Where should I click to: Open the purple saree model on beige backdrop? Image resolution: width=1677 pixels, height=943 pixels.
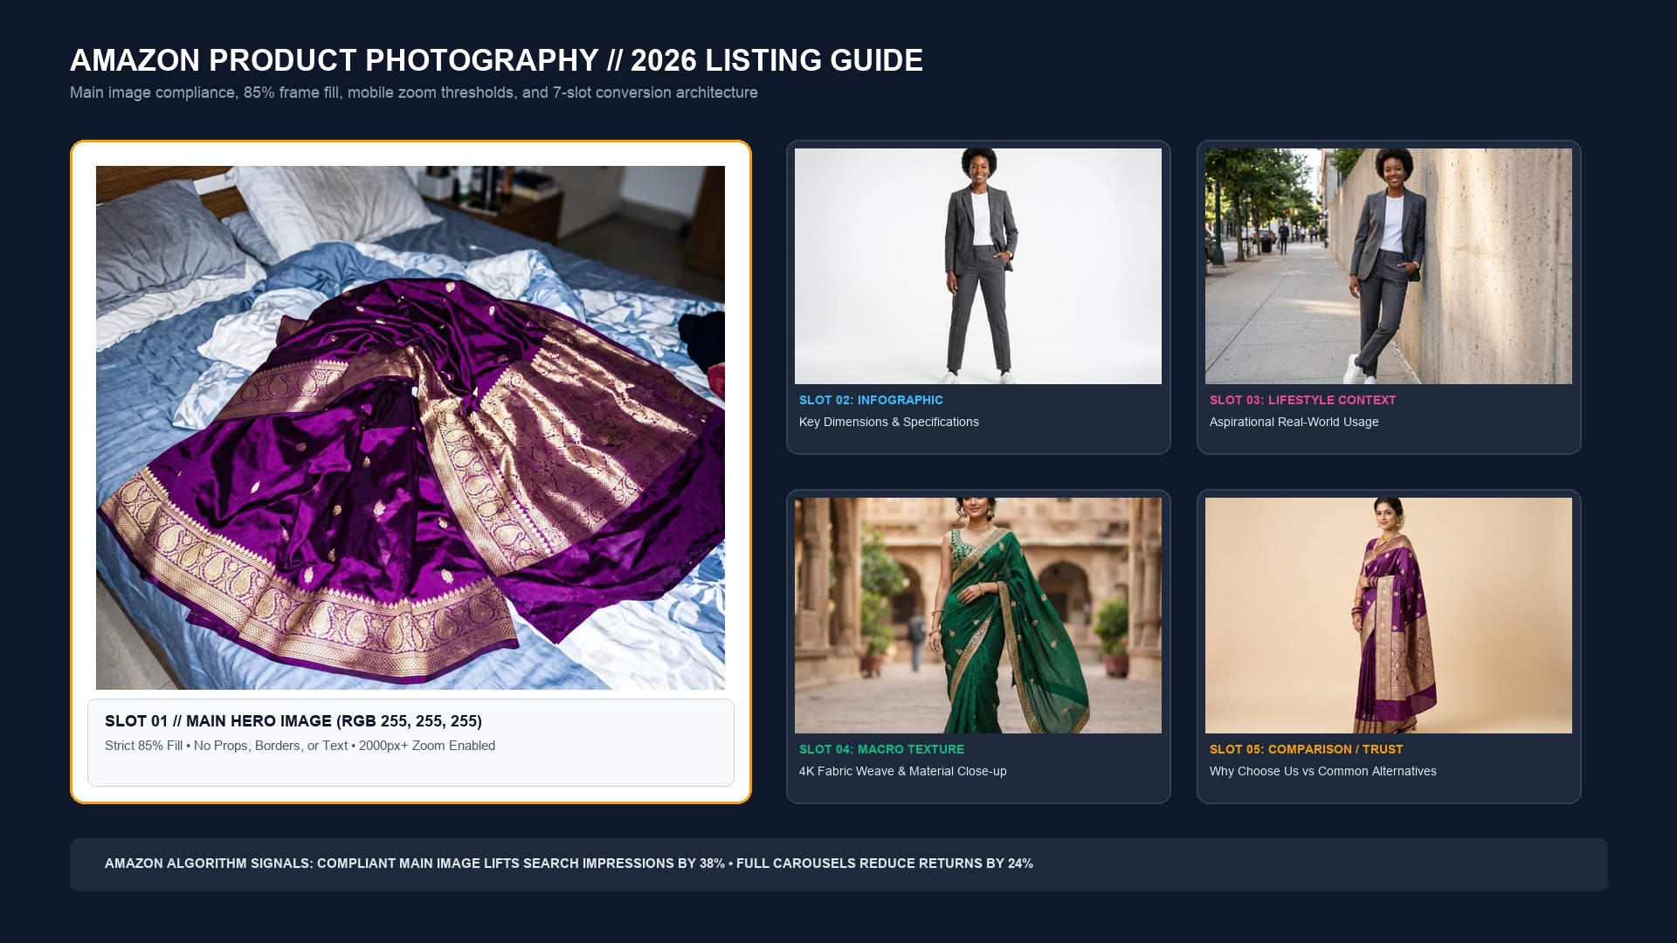pos(1389,616)
